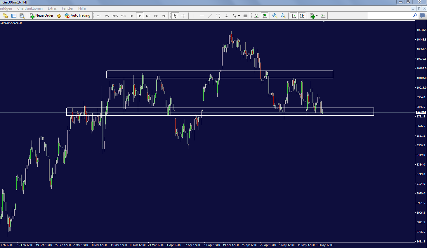
Task: Switch chart to M15 timeframe
Action: 115,16
